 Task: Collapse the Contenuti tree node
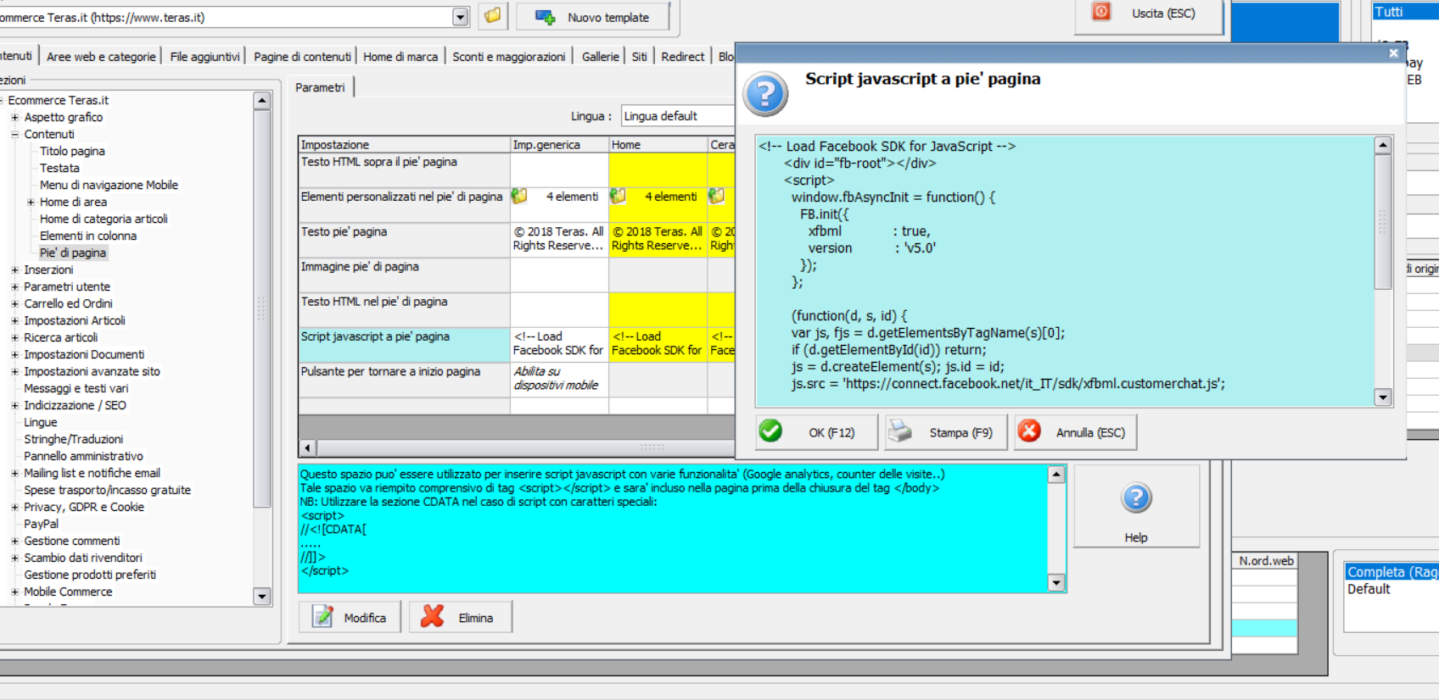point(14,134)
